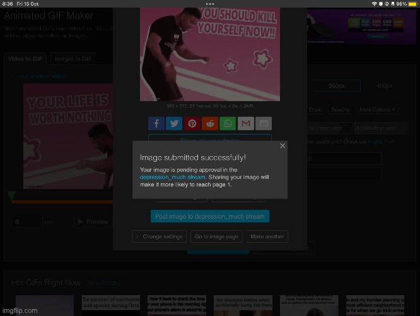
Task: Close the image submitted notification
Action: pyautogui.click(x=283, y=146)
